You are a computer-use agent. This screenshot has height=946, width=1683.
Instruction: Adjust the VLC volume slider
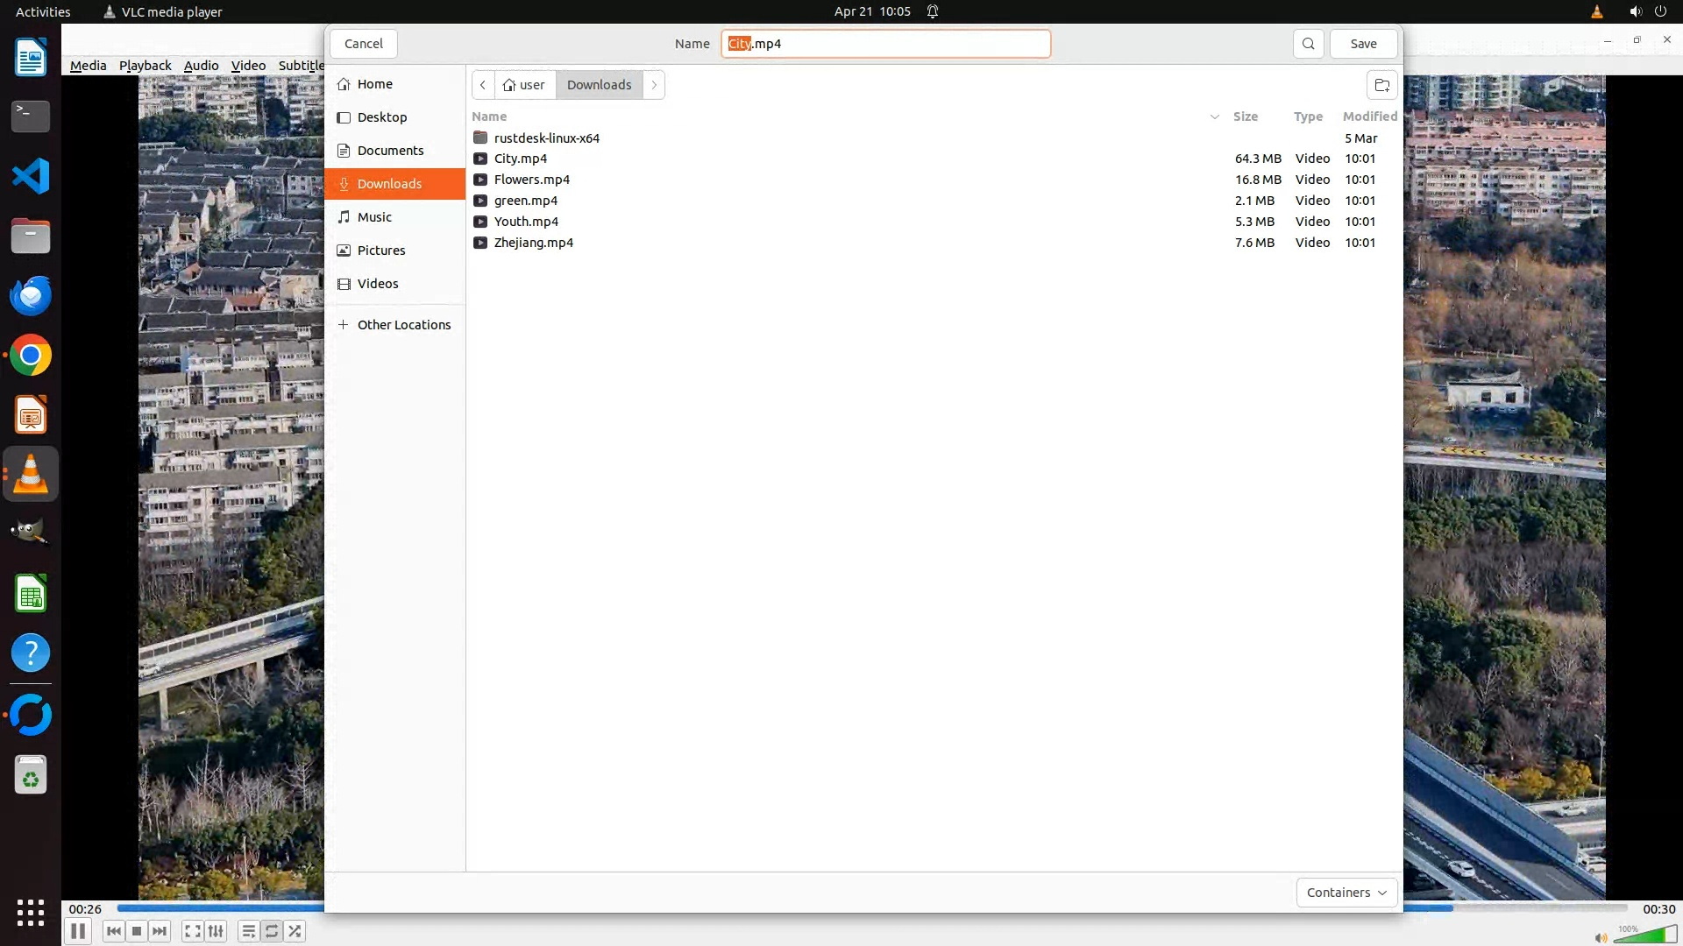(1646, 936)
